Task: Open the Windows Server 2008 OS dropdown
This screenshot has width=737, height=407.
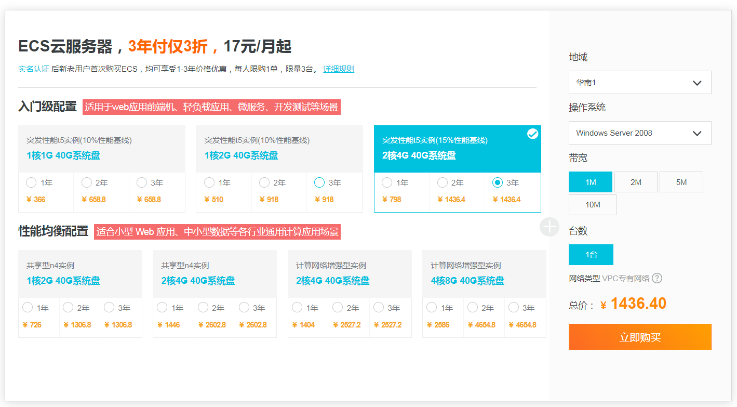Action: [x=639, y=133]
